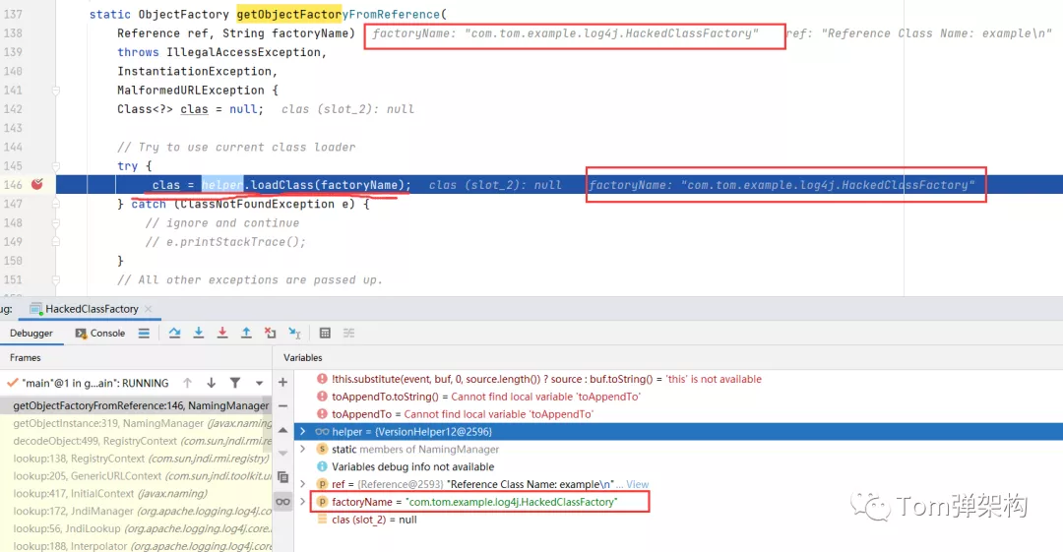Click the Run to Cursor icon

point(294,334)
